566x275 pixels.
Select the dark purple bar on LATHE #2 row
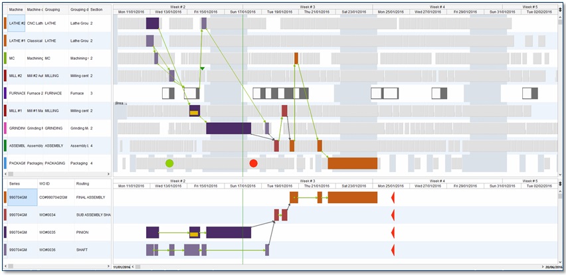click(x=152, y=23)
